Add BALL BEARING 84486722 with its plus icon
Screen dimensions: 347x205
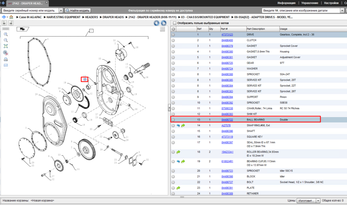point(173,120)
